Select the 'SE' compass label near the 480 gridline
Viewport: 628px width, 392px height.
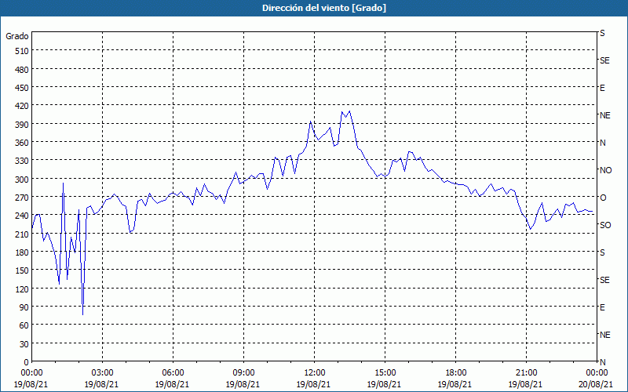click(604, 60)
